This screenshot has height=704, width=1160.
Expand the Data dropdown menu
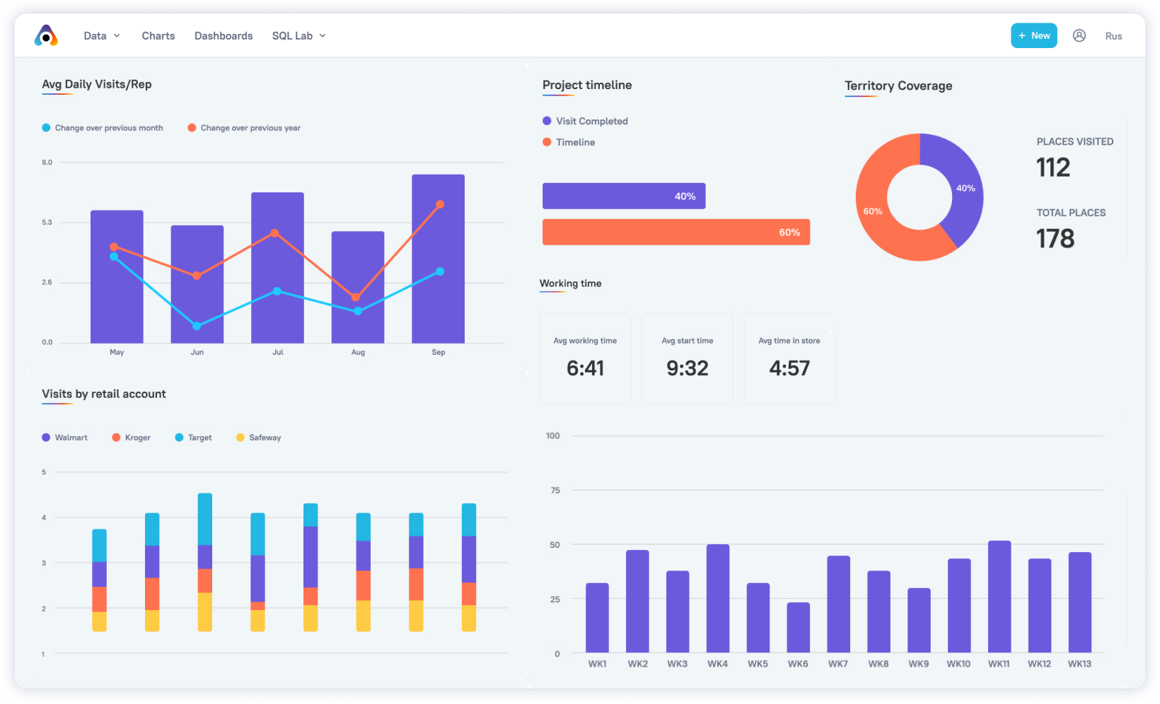(x=102, y=35)
